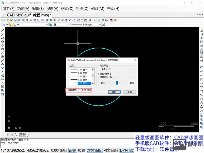Open the 文件(F) menu
204x153 pixels.
(x=9, y=9)
